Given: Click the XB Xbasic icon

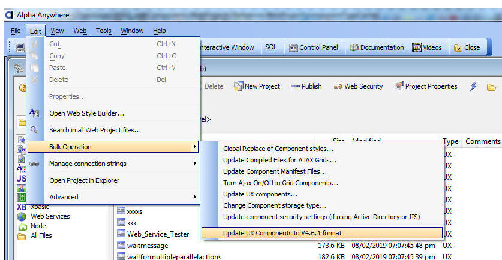Looking at the screenshot, I should [22, 207].
